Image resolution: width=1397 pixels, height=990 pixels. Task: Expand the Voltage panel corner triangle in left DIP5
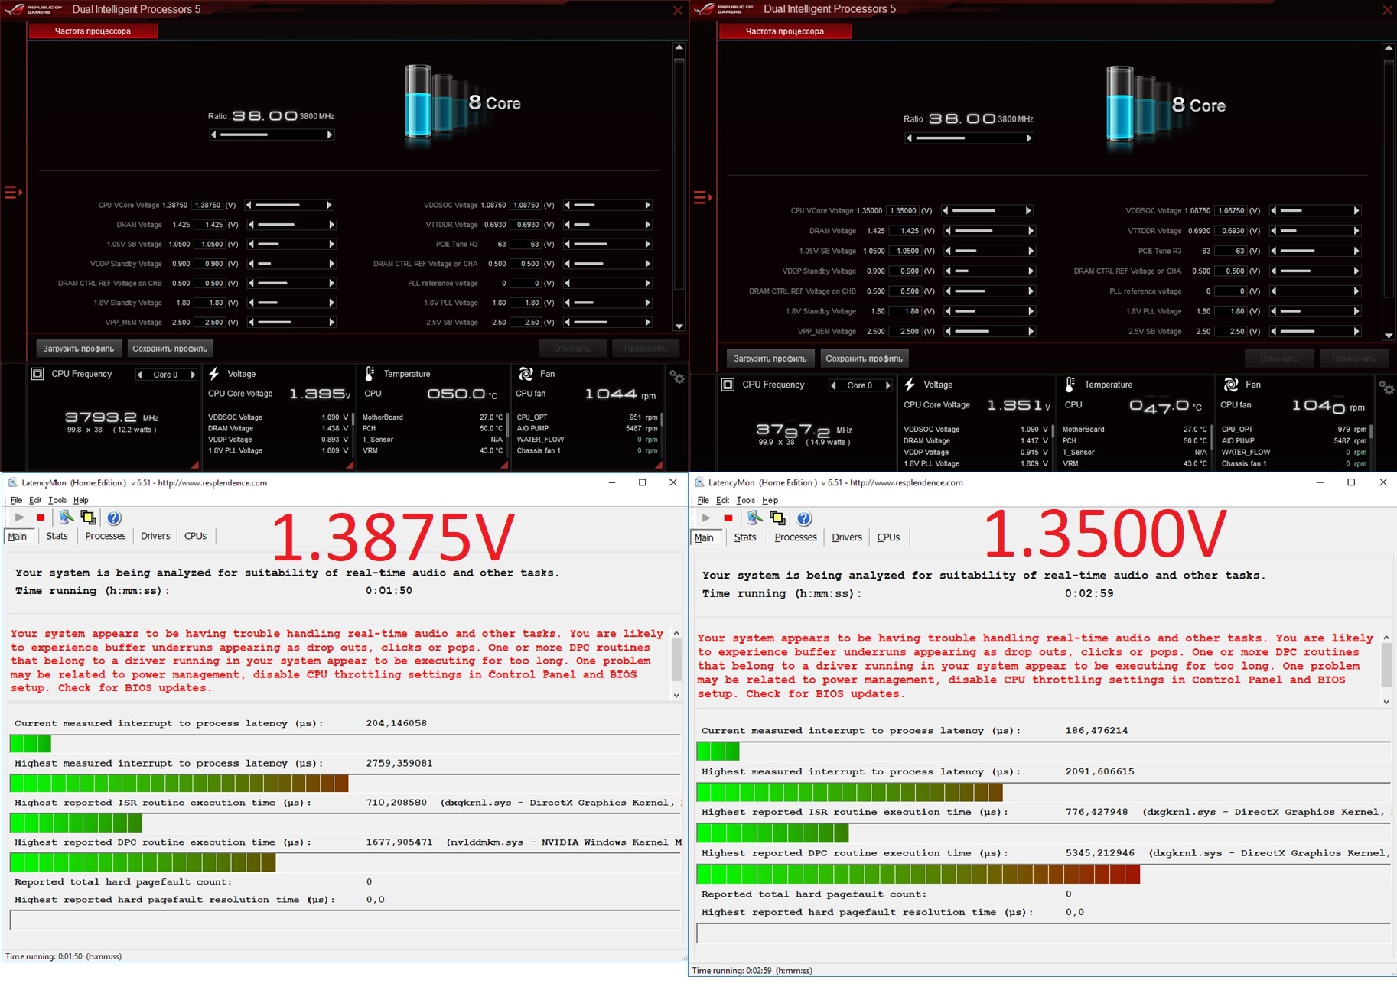tap(350, 464)
